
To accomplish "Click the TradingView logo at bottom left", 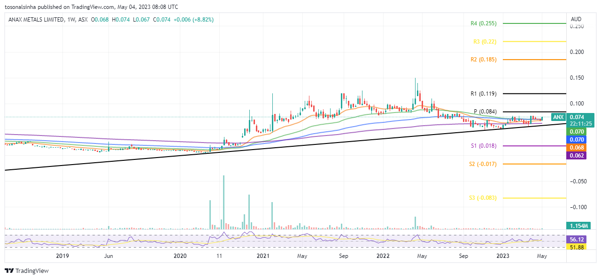I will click(x=26, y=271).
